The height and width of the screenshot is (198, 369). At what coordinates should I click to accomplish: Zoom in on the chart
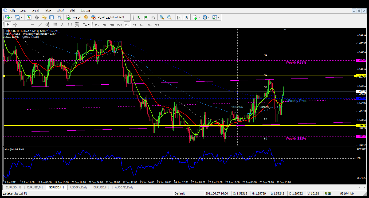point(162,17)
